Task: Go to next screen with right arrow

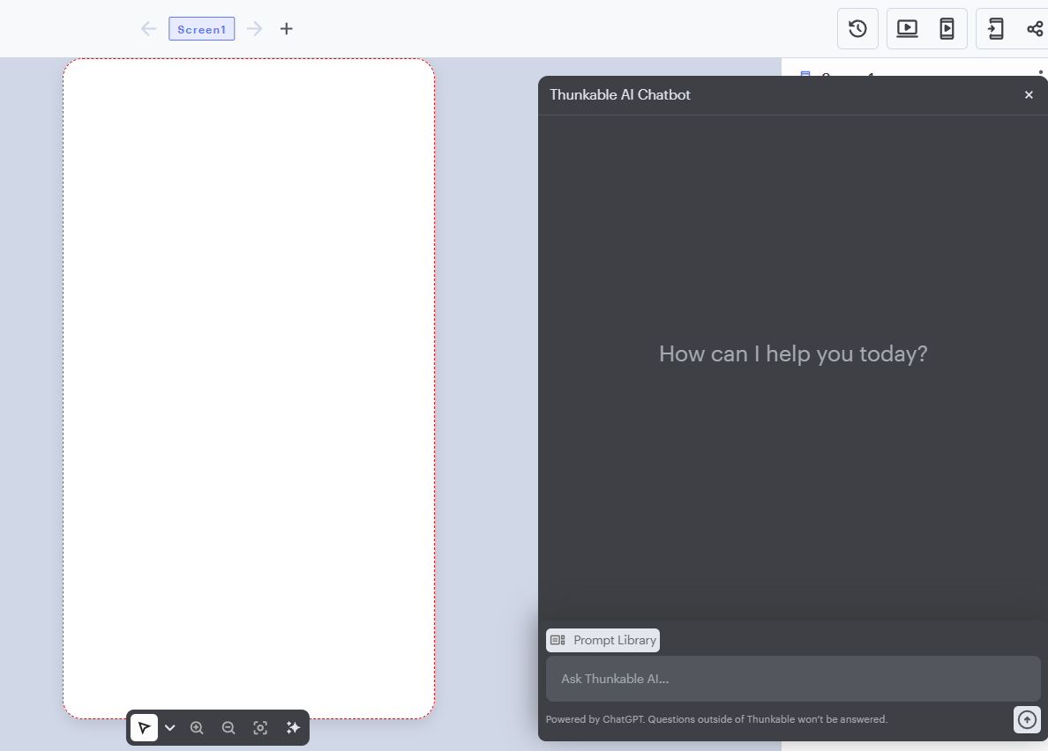Action: click(x=255, y=29)
